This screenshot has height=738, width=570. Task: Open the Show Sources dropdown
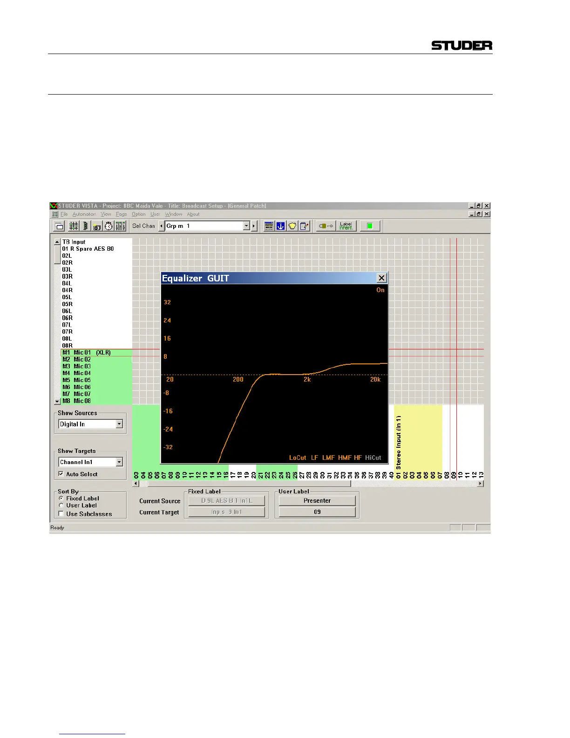119,424
